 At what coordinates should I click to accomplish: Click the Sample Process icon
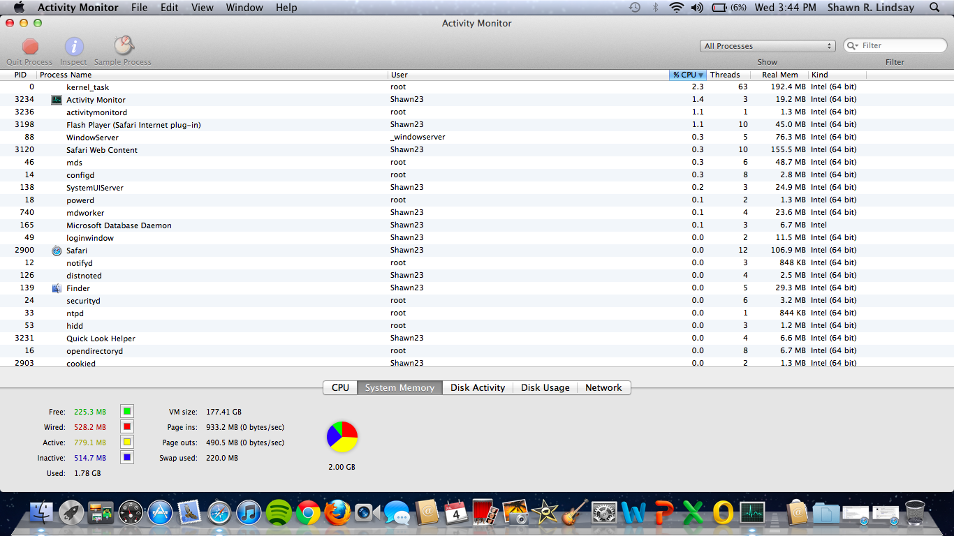124,45
